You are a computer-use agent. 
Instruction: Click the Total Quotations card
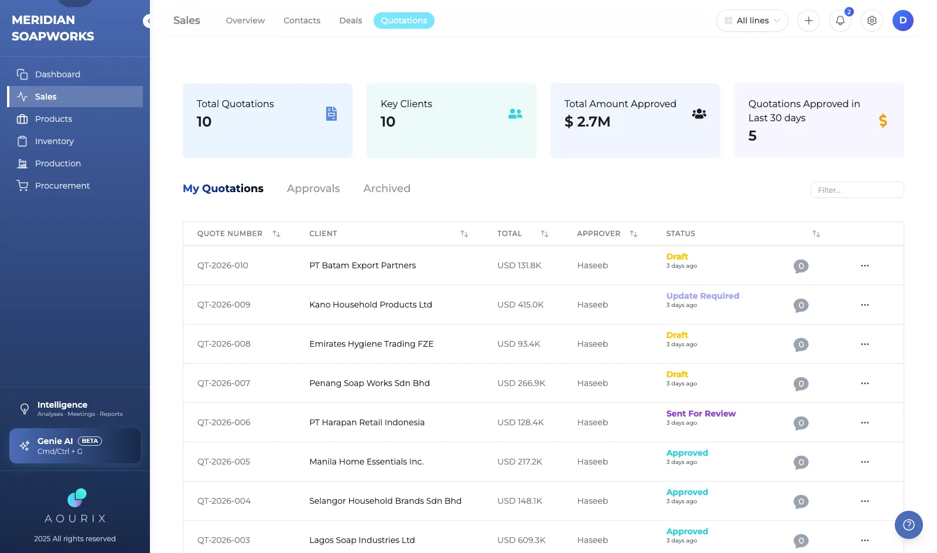coord(268,121)
